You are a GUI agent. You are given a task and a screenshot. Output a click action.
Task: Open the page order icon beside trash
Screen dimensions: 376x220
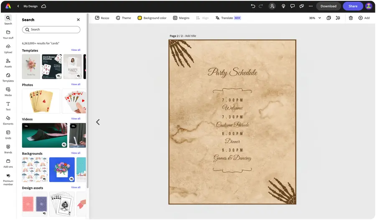[x=338, y=18]
